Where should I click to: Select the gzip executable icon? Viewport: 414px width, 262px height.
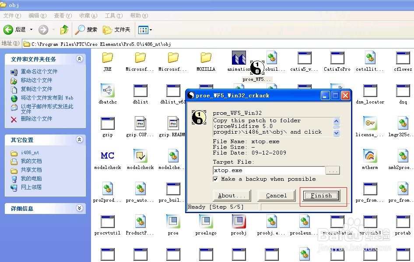click(108, 123)
